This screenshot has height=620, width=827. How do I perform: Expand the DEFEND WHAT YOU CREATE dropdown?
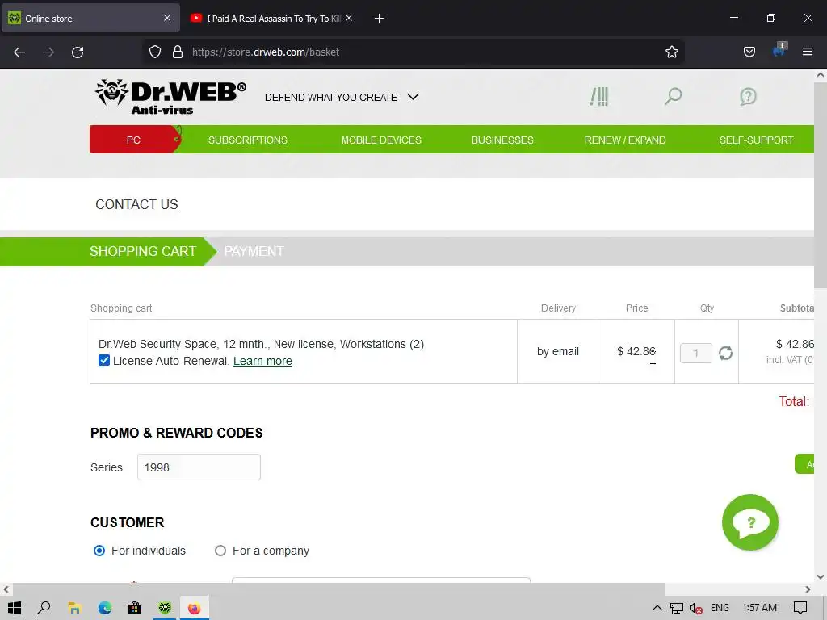click(342, 97)
